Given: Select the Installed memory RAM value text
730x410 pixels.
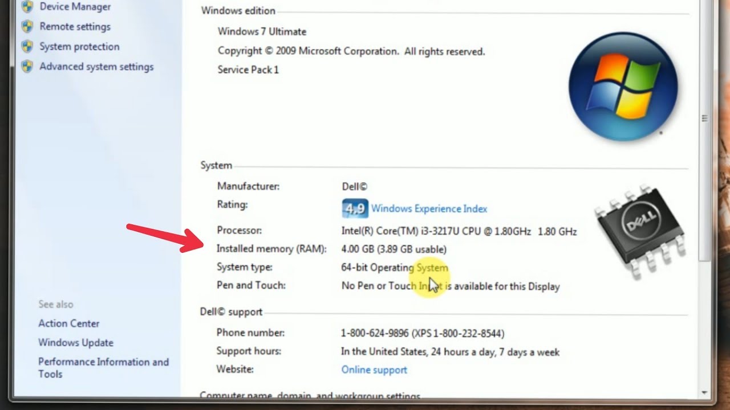Looking at the screenshot, I should (x=394, y=249).
